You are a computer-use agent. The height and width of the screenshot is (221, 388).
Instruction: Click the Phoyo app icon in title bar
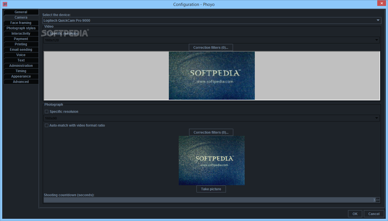click(5, 4)
